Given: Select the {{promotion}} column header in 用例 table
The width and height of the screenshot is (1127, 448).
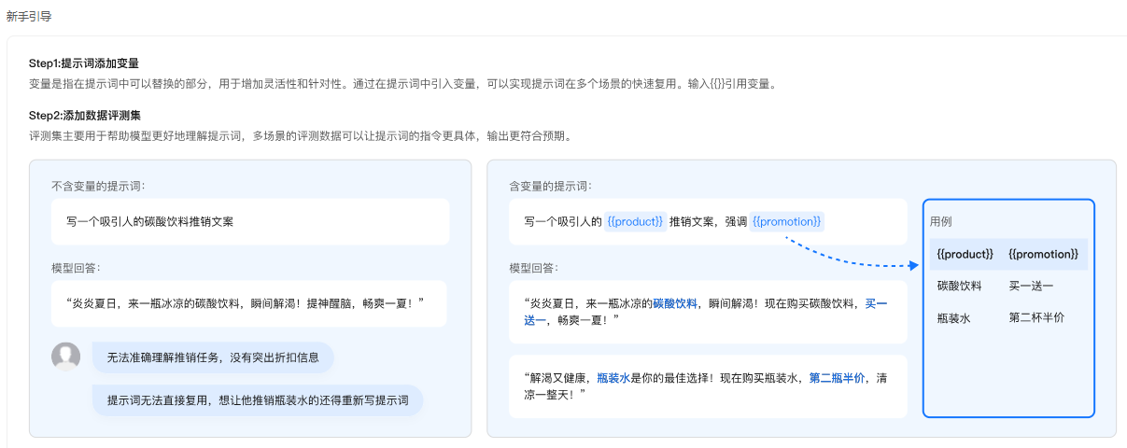Looking at the screenshot, I should [1043, 254].
